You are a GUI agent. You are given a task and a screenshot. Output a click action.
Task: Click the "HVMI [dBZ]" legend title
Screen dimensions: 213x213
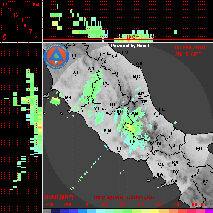tap(59, 197)
